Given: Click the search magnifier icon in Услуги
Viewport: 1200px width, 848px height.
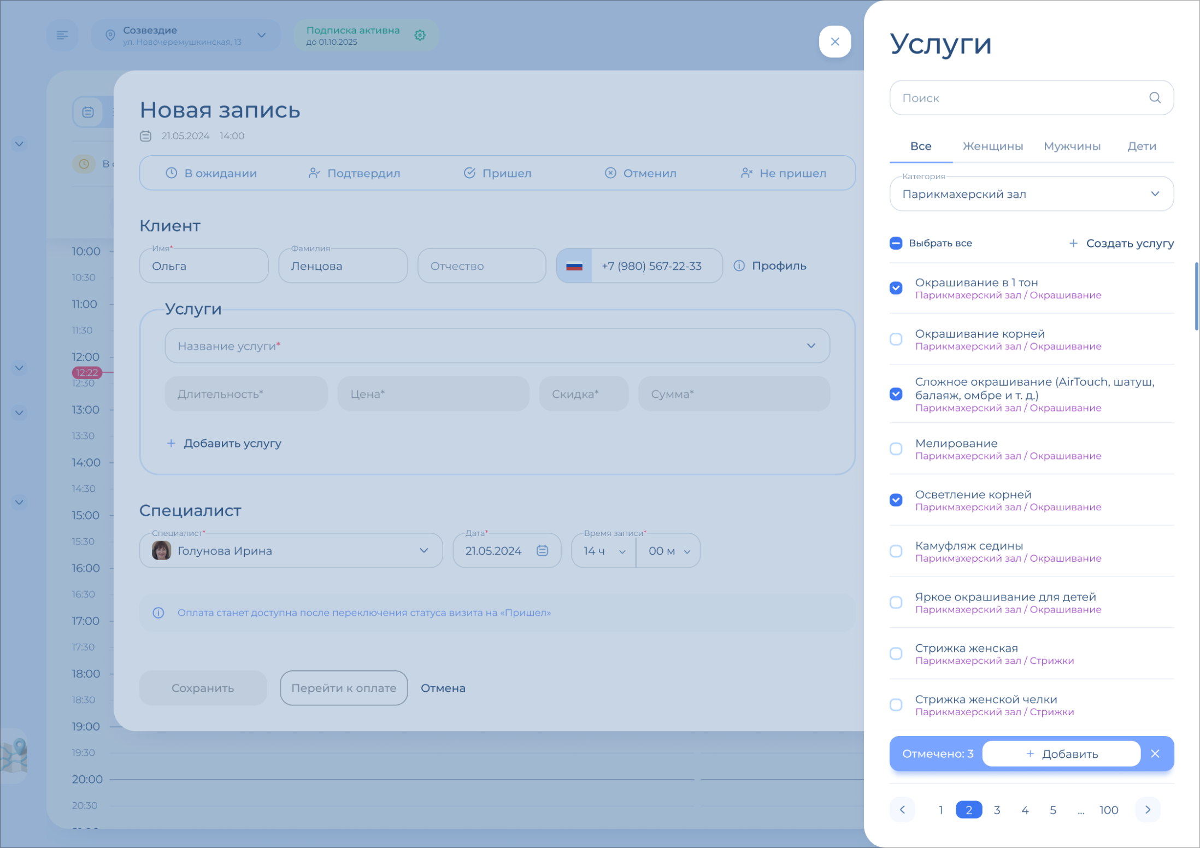Looking at the screenshot, I should tap(1154, 98).
